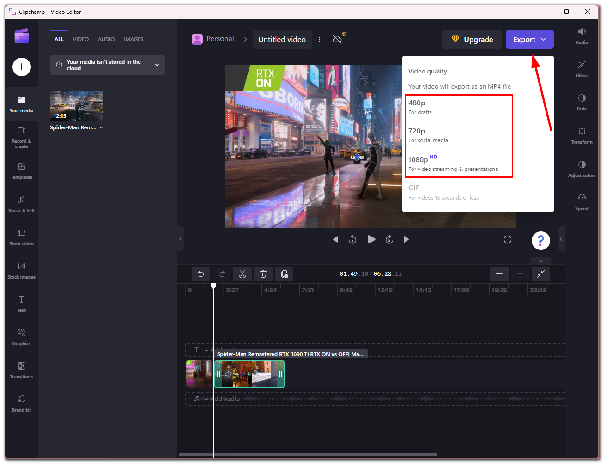Viewport: 607px width, 467px height.
Task: Open the Adjust colors panel
Action: click(x=582, y=169)
